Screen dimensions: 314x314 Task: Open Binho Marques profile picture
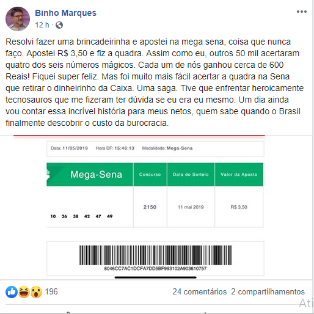[x=18, y=19]
